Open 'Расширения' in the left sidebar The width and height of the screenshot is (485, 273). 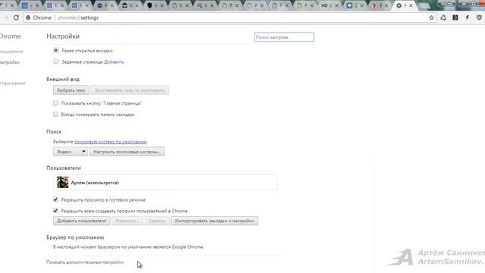coord(11,52)
